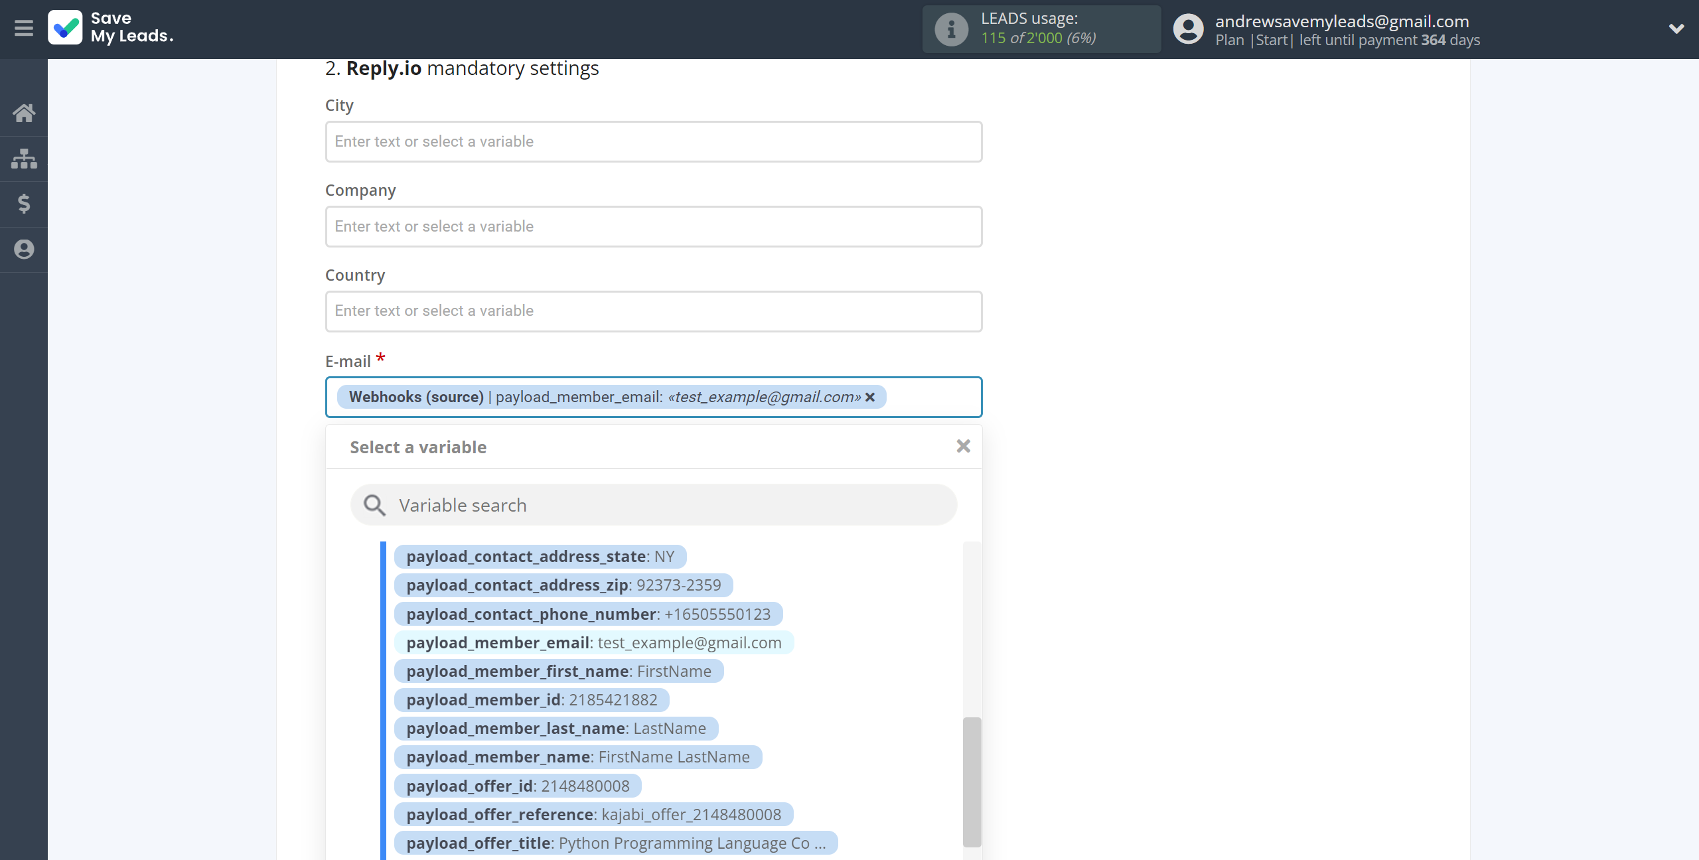Click the City input field
1699x860 pixels.
tap(653, 141)
